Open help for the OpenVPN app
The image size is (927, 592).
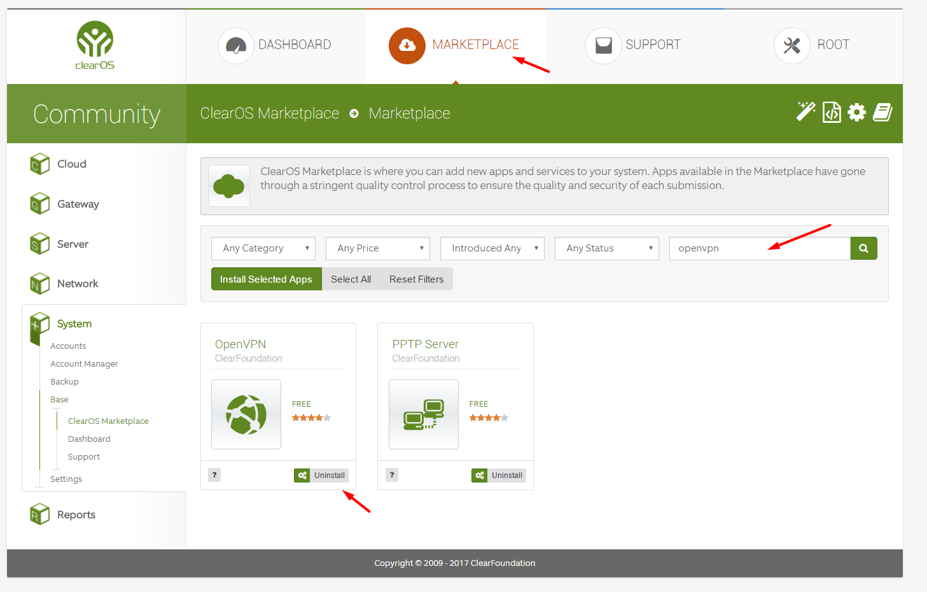coord(214,475)
